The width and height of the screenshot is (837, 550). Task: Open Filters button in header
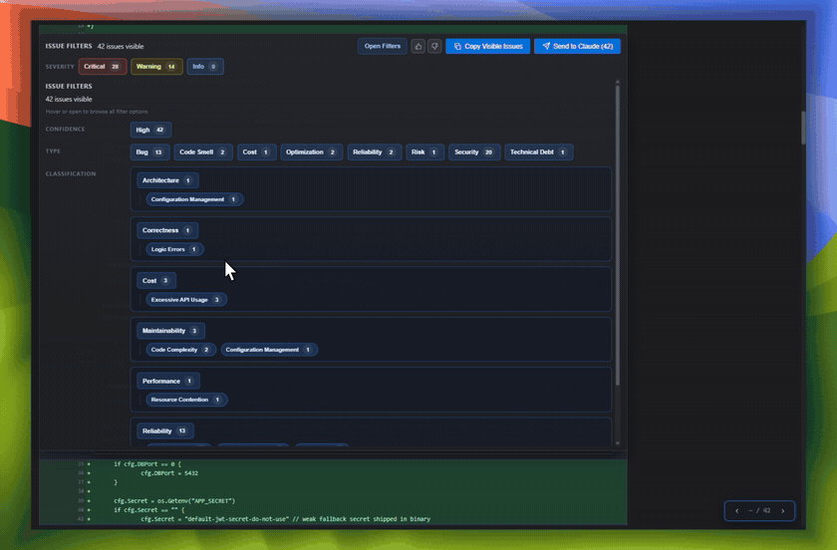click(383, 47)
